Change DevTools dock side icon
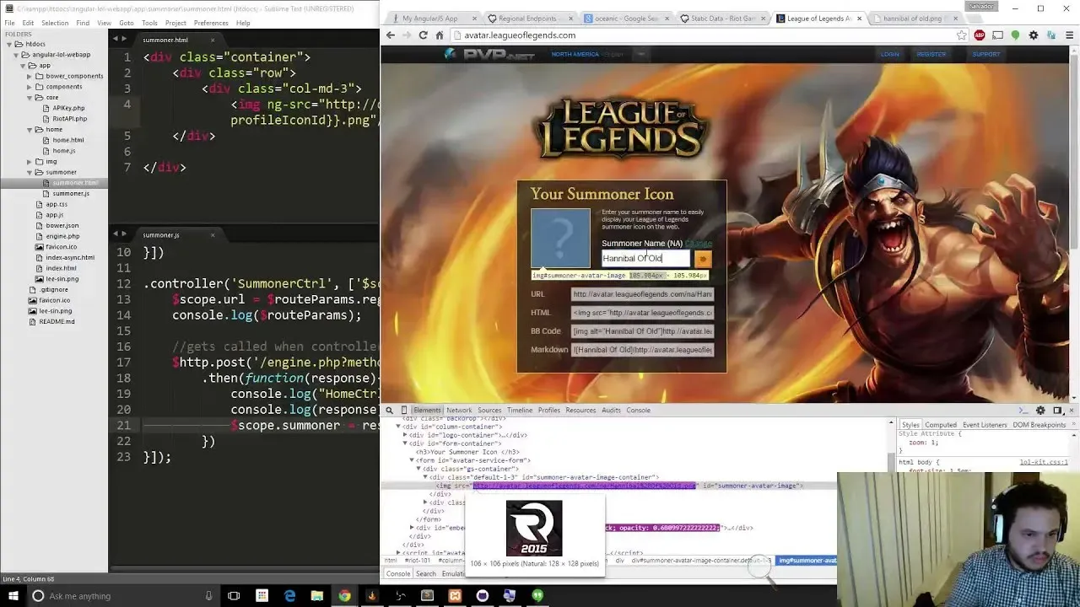Screen dimensions: 1080x607 click(x=1057, y=411)
